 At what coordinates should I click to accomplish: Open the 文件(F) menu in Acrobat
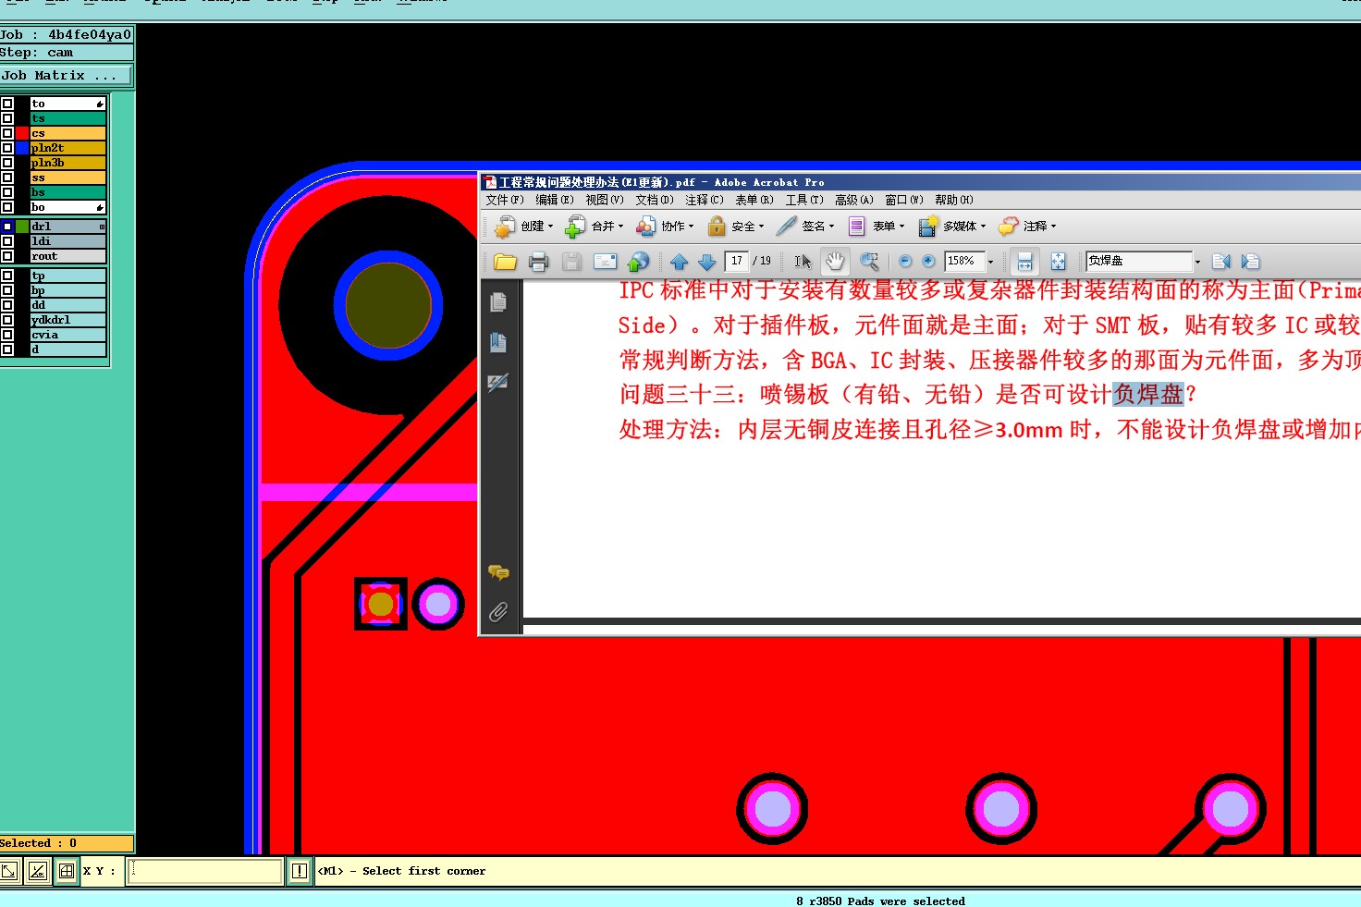coord(505,200)
